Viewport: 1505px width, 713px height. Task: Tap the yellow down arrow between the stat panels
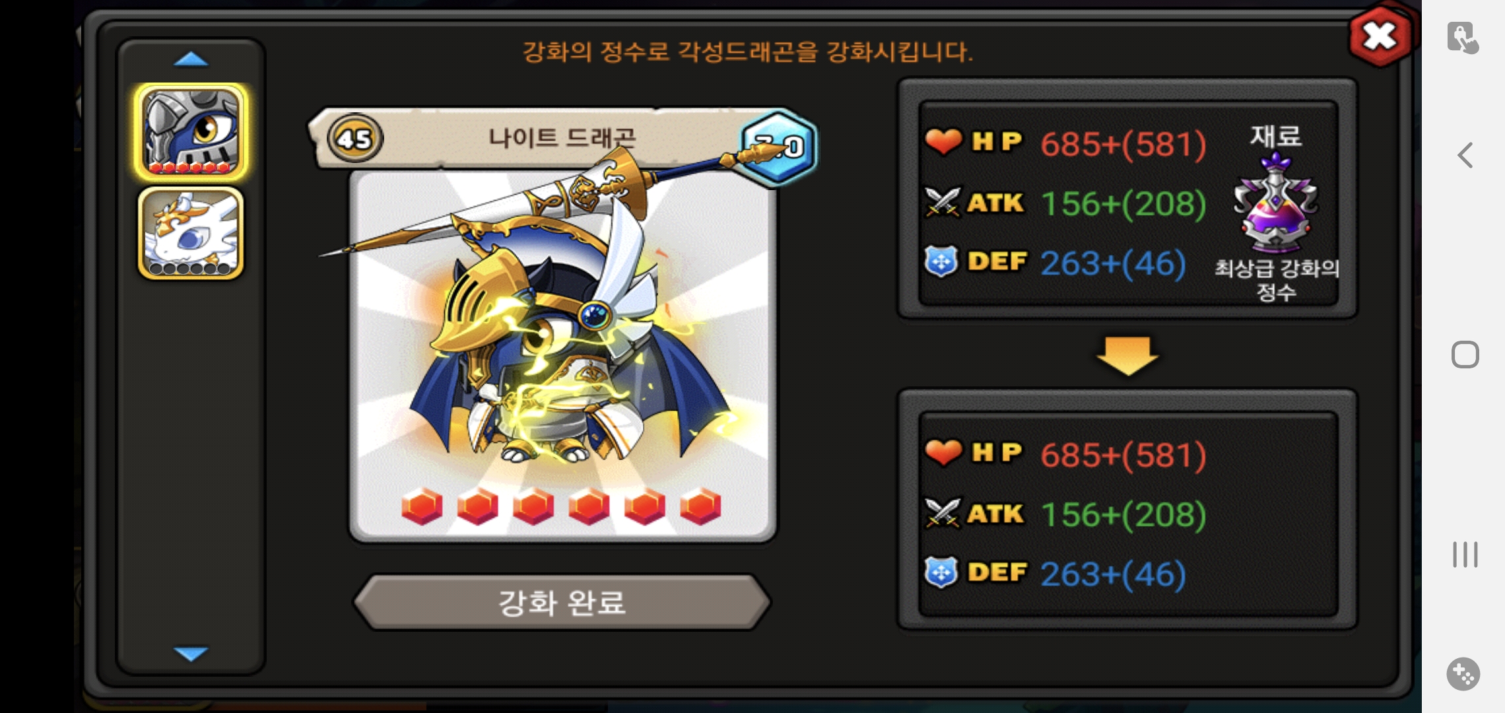(1127, 356)
